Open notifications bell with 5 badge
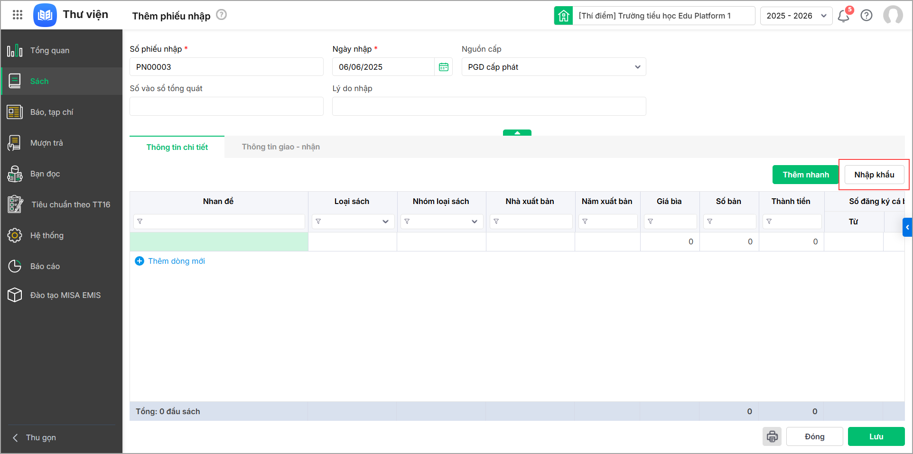 click(x=844, y=15)
